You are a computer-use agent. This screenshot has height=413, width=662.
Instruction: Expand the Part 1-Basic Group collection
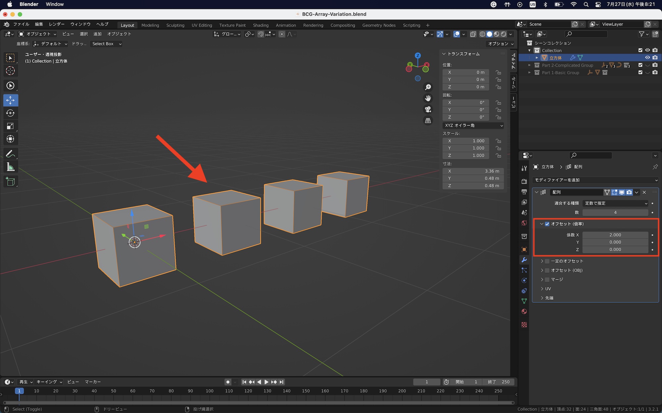(529, 73)
